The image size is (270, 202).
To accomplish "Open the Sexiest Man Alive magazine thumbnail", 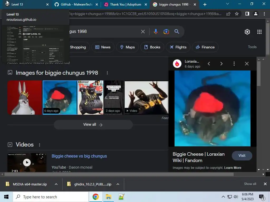I will 91,98.
